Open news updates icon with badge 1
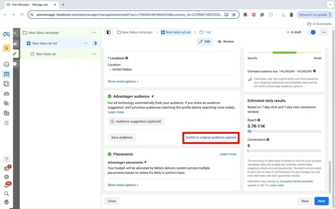 tap(7, 169)
